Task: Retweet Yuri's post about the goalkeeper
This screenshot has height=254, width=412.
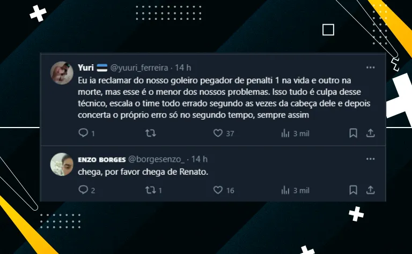Action: [x=151, y=133]
